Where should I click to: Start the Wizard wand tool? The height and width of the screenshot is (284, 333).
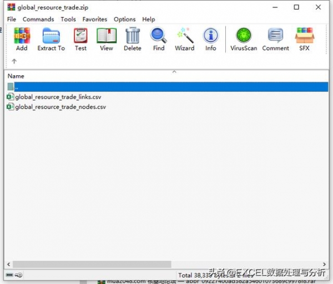click(x=185, y=39)
